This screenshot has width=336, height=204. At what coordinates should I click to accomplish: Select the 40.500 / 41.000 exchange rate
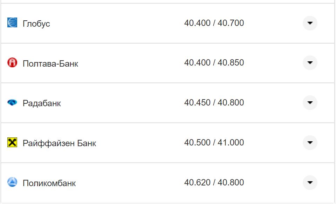214,143
